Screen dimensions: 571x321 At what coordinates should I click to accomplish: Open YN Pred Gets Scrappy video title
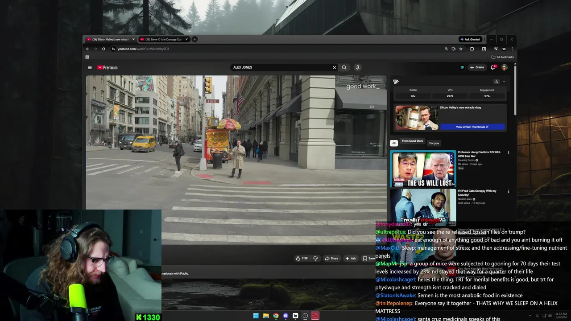click(x=477, y=193)
